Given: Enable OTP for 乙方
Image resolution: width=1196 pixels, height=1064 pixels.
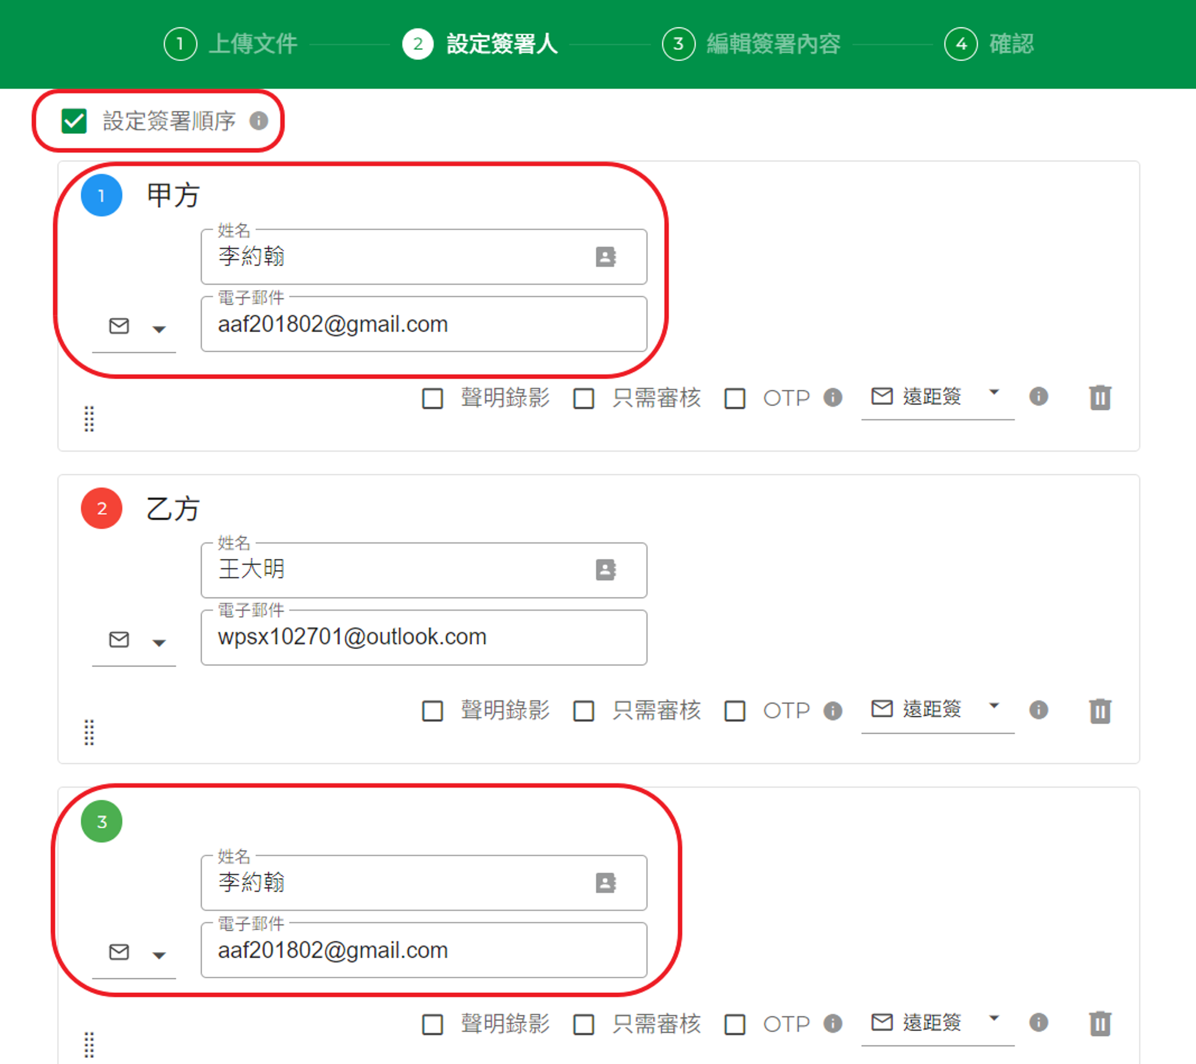Looking at the screenshot, I should tap(735, 711).
